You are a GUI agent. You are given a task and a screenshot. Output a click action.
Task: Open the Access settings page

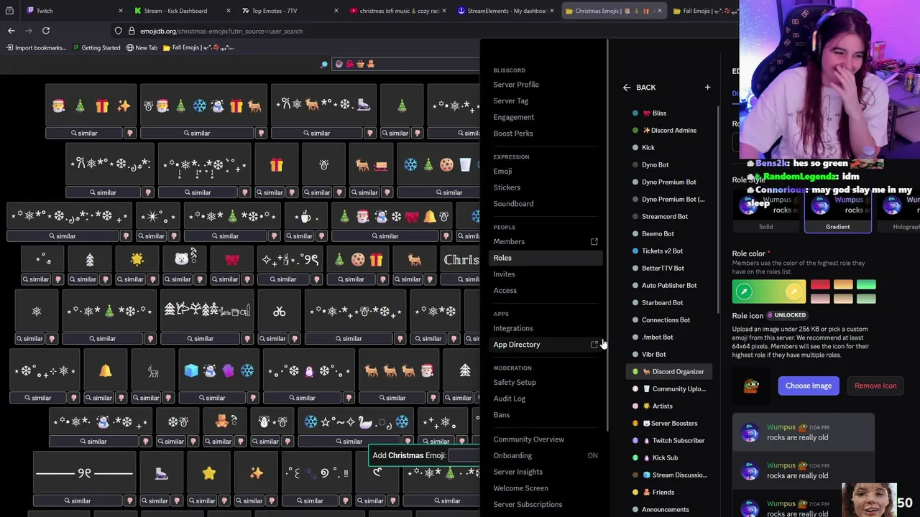click(x=505, y=291)
